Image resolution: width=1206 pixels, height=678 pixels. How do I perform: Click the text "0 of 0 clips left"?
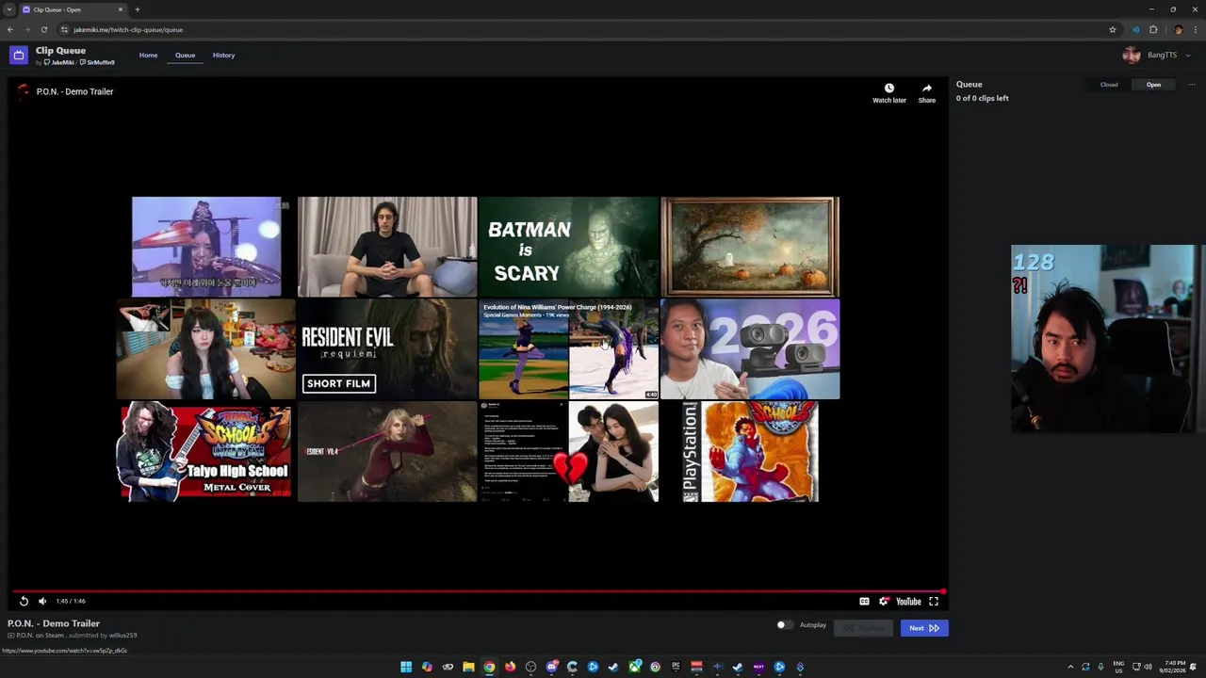[x=982, y=98]
